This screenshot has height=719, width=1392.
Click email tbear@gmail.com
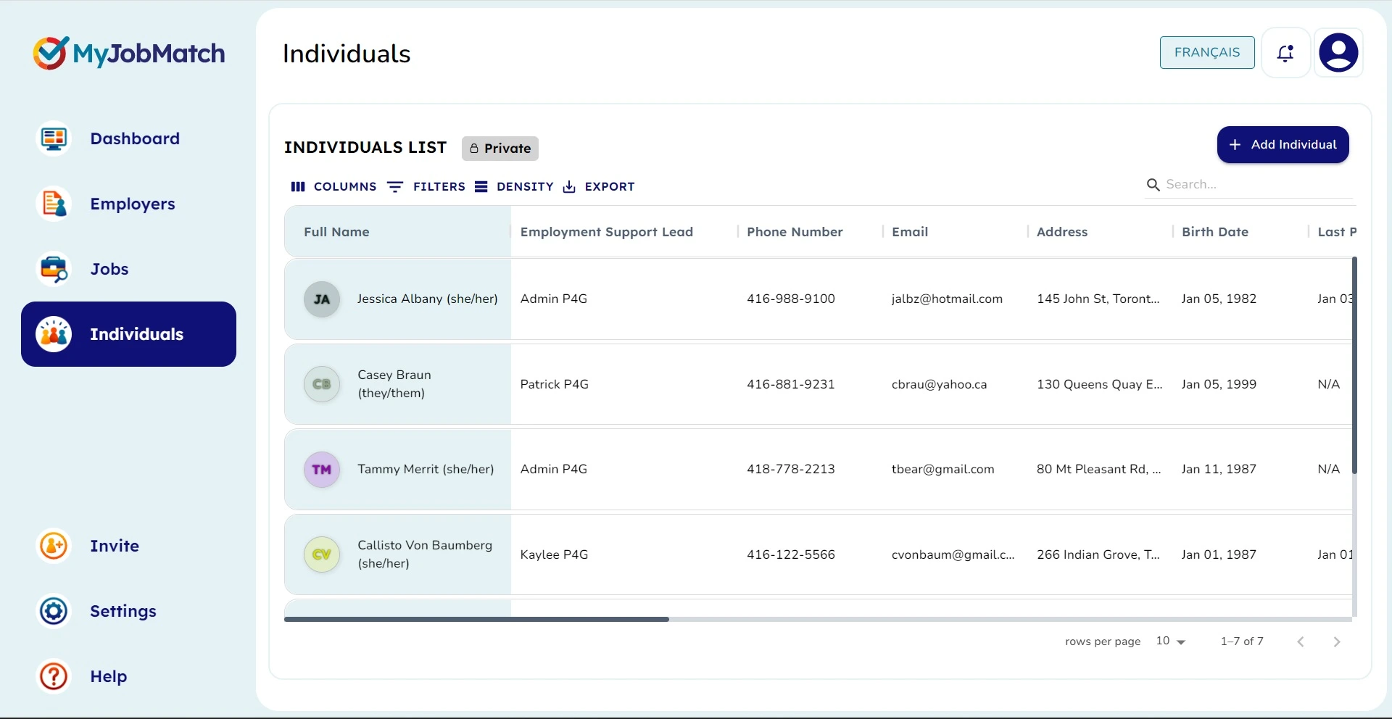[942, 469]
